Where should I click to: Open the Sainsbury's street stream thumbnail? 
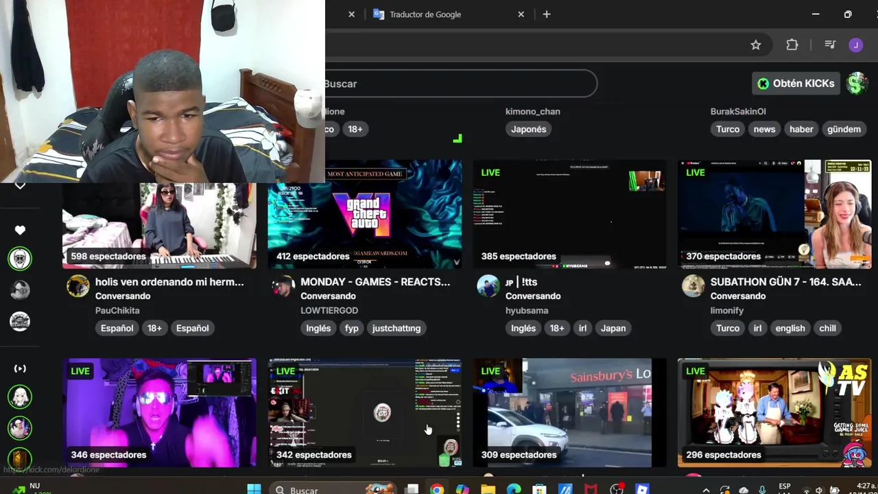coord(569,412)
